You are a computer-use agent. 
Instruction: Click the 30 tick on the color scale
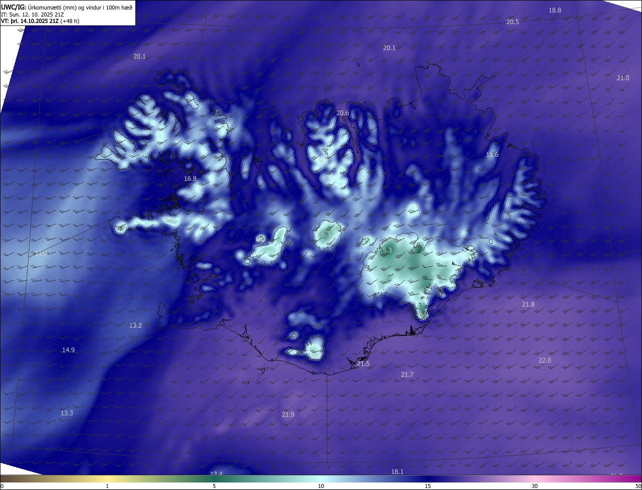535,486
